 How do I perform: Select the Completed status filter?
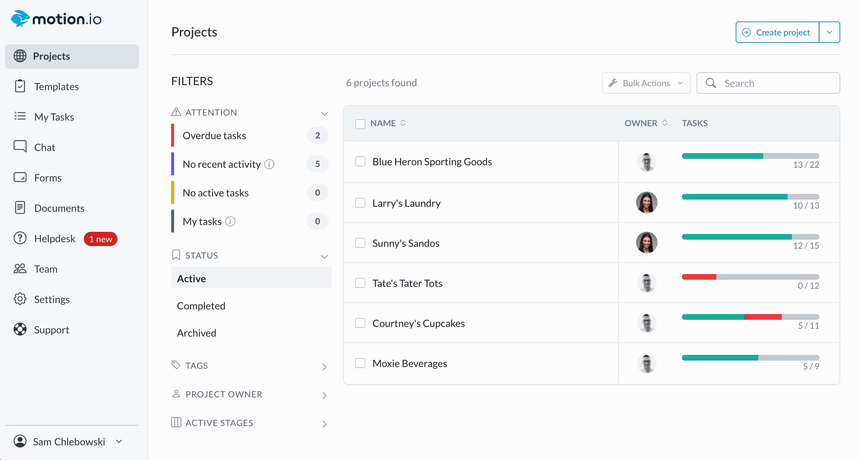tap(201, 306)
